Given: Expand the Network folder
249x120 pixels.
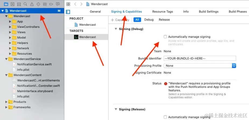Looking at the screenshot, I should 10,48.
